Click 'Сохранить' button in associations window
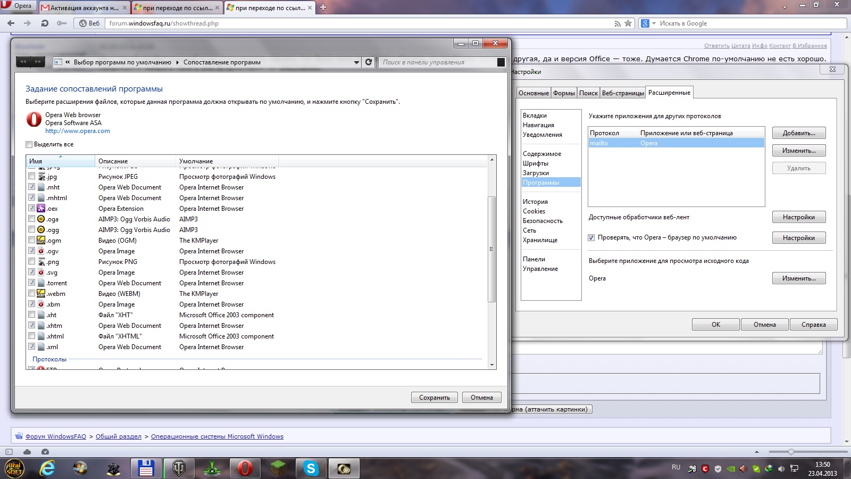This screenshot has height=479, width=851. [x=435, y=398]
